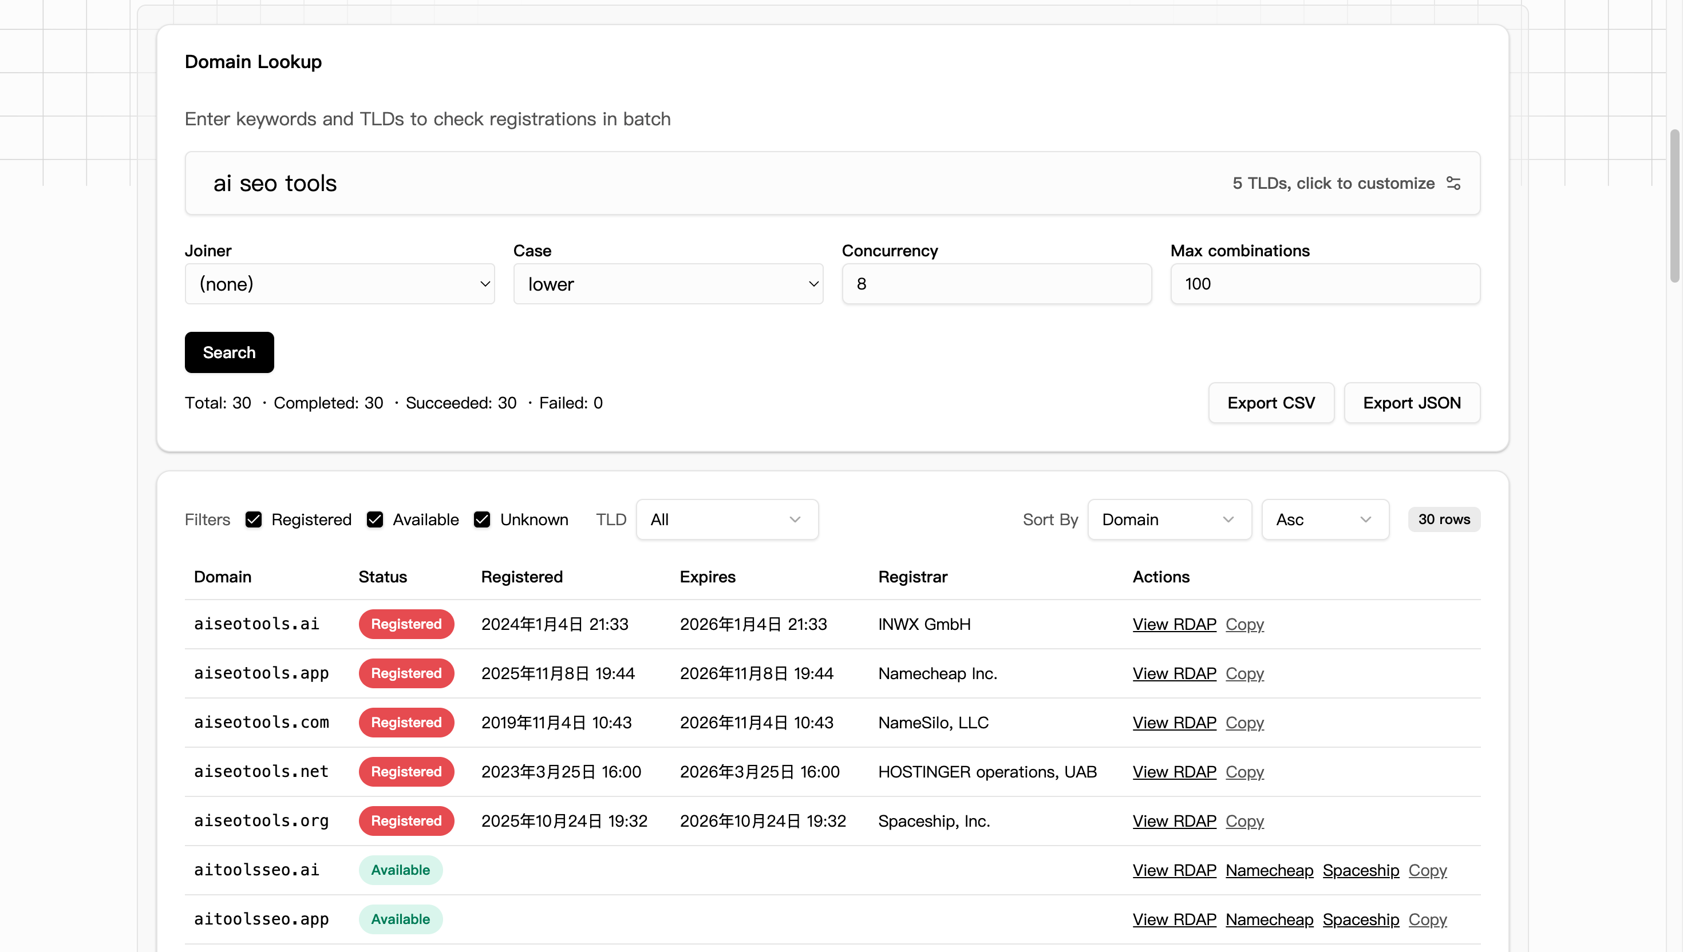Click '5 TLDs, click to customize' text
The image size is (1683, 952).
(1333, 183)
